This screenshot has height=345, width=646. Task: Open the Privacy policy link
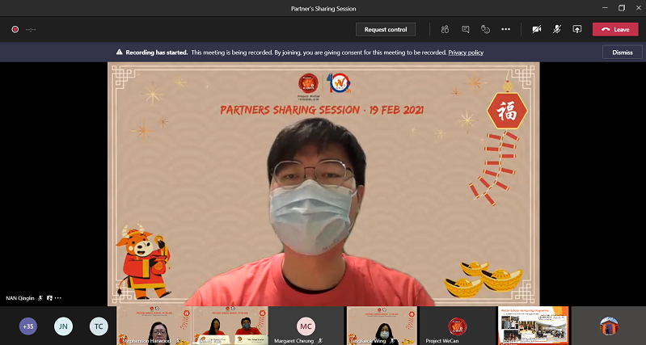click(x=466, y=52)
